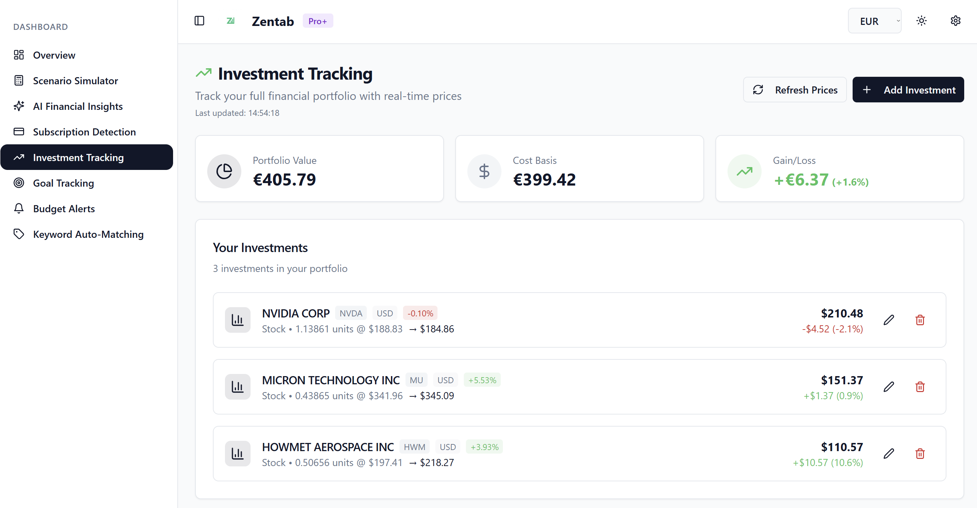The image size is (977, 508).
Task: Open Subscription Detection from the sidebar
Action: [x=84, y=132]
